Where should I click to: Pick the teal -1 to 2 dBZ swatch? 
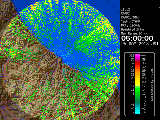coord(137,104)
